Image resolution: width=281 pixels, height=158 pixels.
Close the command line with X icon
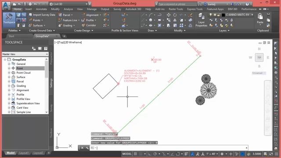(x=82, y=148)
